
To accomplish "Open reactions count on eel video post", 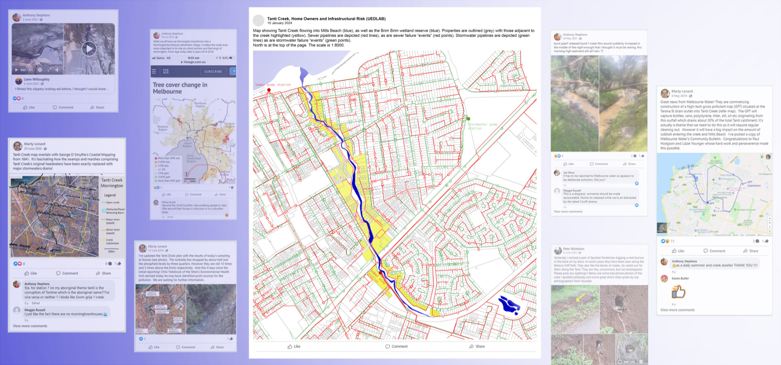I will click(x=18, y=98).
